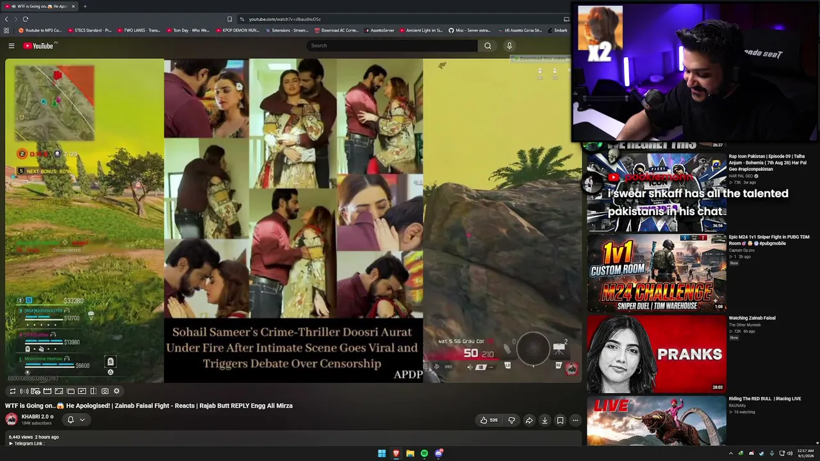The height and width of the screenshot is (461, 820).
Task: Click the KHABRI 2.0 channel avatar
Action: 12,419
